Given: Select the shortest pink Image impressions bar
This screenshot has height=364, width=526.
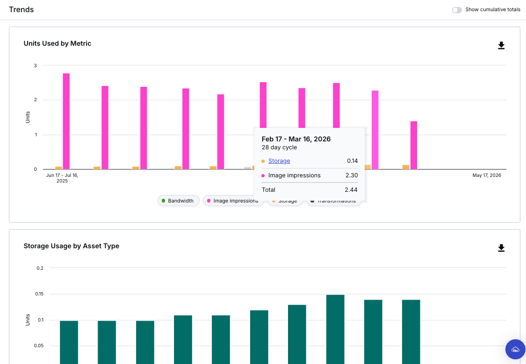Looking at the screenshot, I should click(414, 145).
